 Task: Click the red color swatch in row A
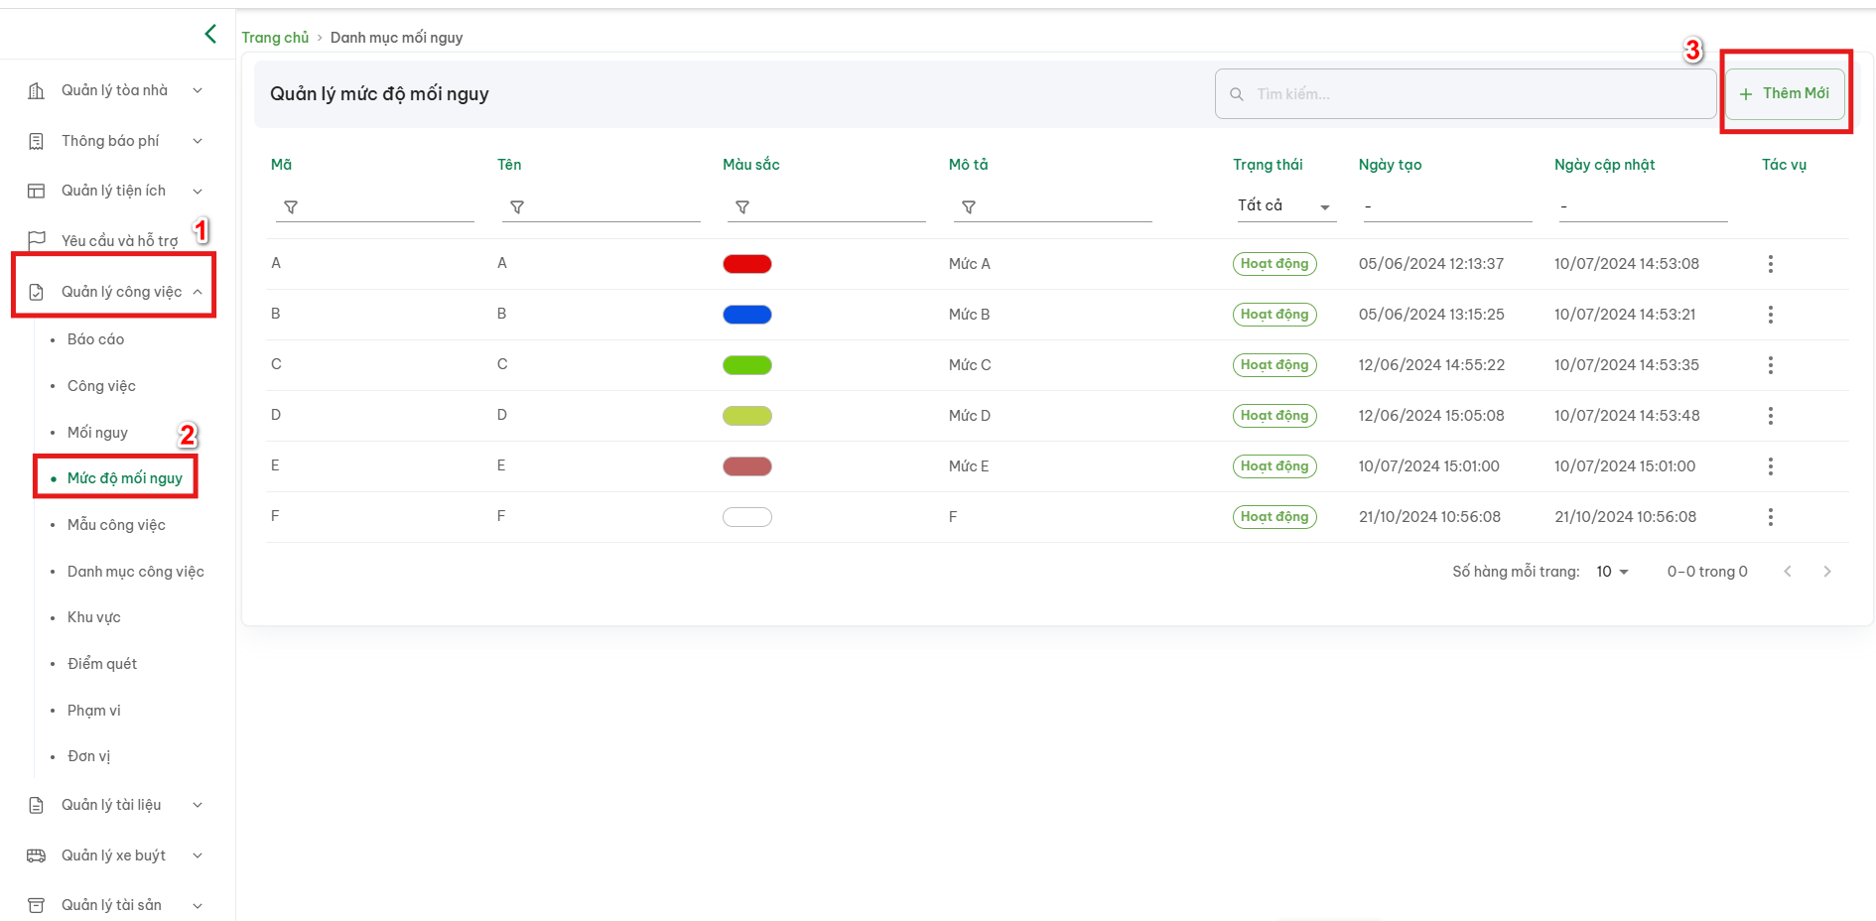pos(747,264)
